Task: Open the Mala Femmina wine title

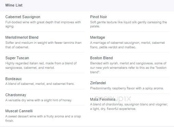Action: pyautogui.click(x=103, y=99)
